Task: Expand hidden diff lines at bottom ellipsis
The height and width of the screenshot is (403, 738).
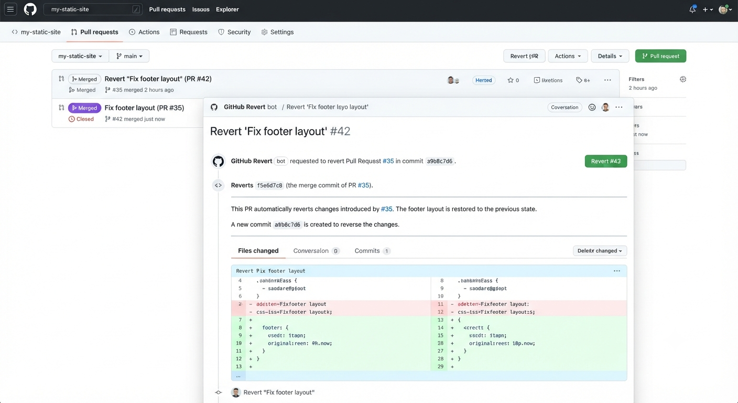Action: point(238,376)
